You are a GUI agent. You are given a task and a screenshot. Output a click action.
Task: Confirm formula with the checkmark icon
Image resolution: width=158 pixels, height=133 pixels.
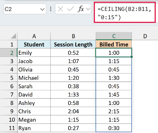pyautogui.click(x=70, y=9)
